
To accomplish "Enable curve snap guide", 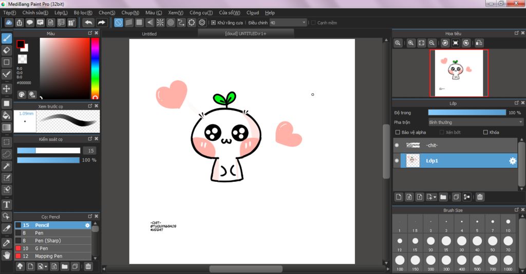I will click(x=181, y=23).
